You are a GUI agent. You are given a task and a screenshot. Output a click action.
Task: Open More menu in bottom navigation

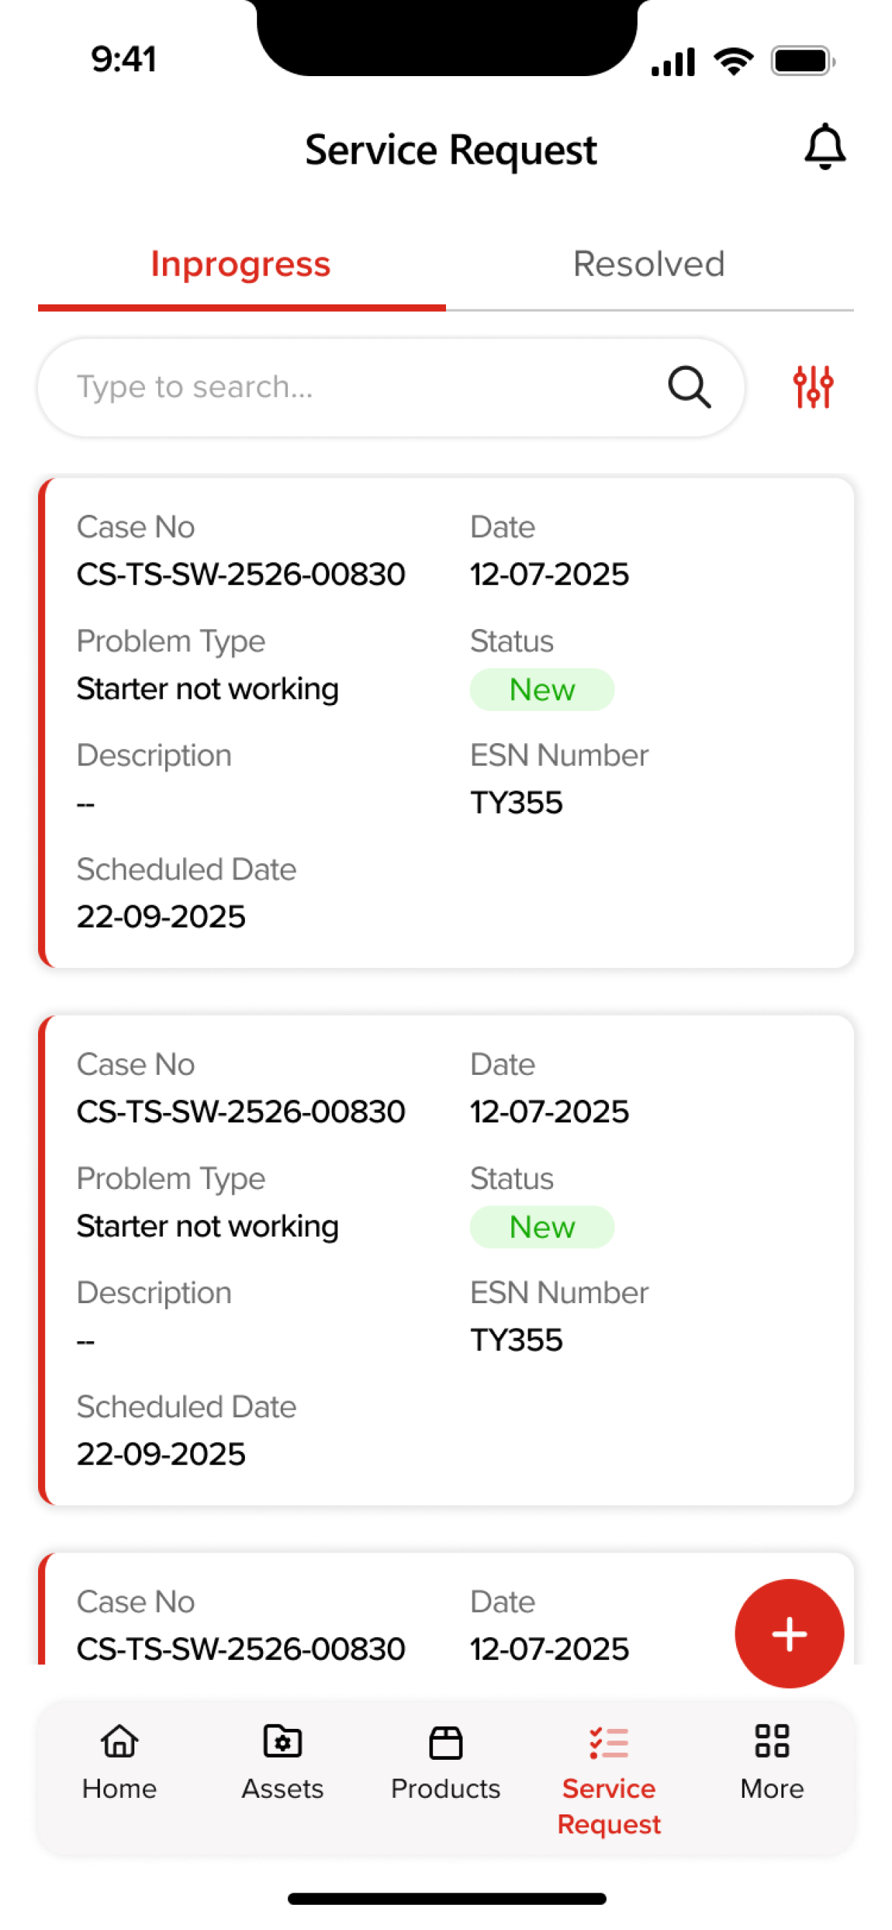pos(771,1762)
